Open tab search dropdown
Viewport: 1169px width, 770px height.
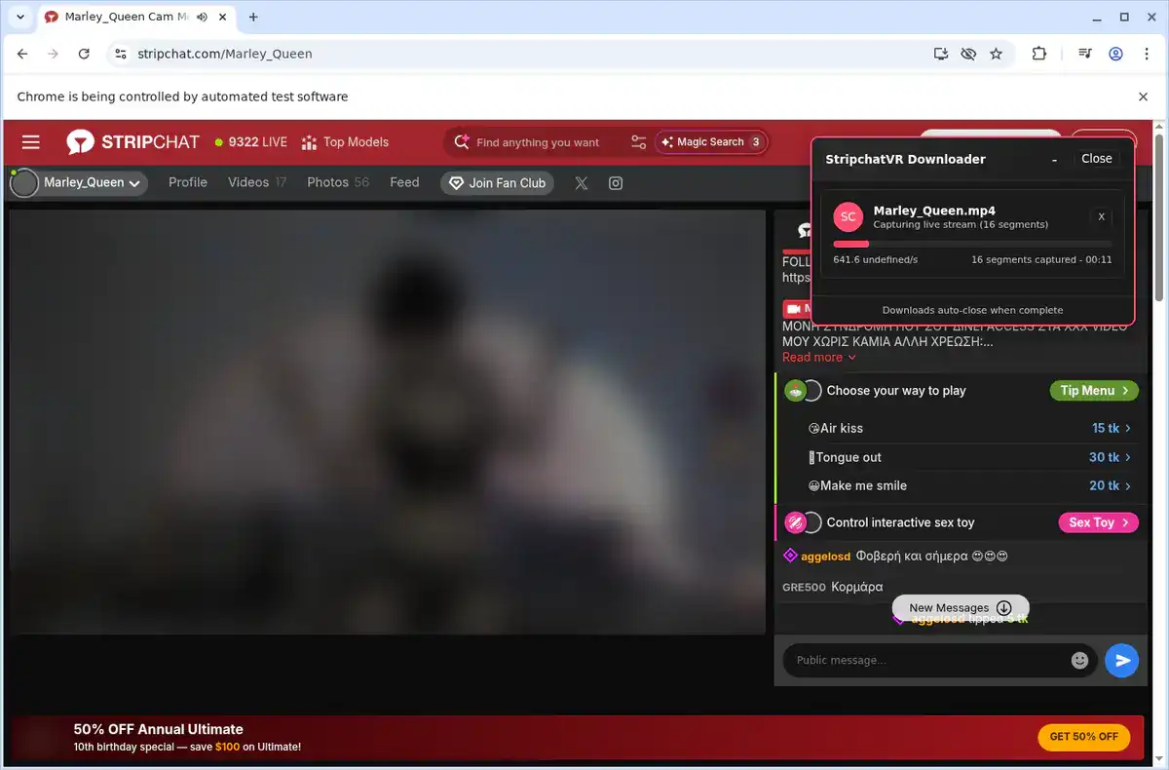click(19, 17)
